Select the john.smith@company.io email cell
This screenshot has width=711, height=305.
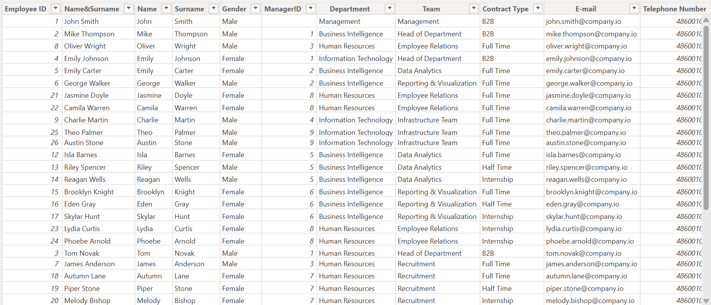[x=592, y=22]
